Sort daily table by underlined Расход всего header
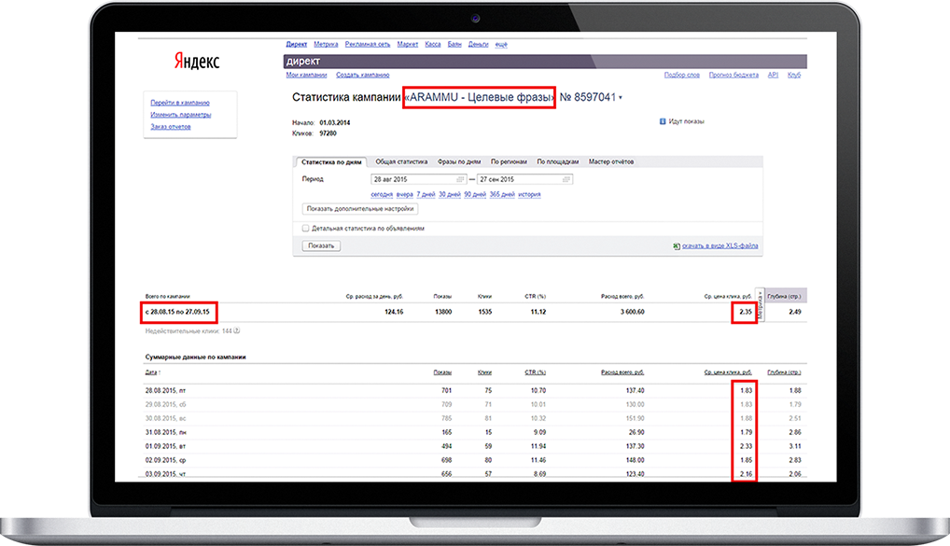The image size is (950, 546). point(622,372)
